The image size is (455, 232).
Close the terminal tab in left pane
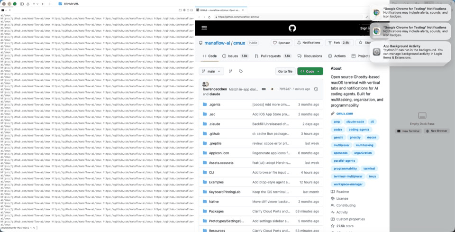pos(9,10)
